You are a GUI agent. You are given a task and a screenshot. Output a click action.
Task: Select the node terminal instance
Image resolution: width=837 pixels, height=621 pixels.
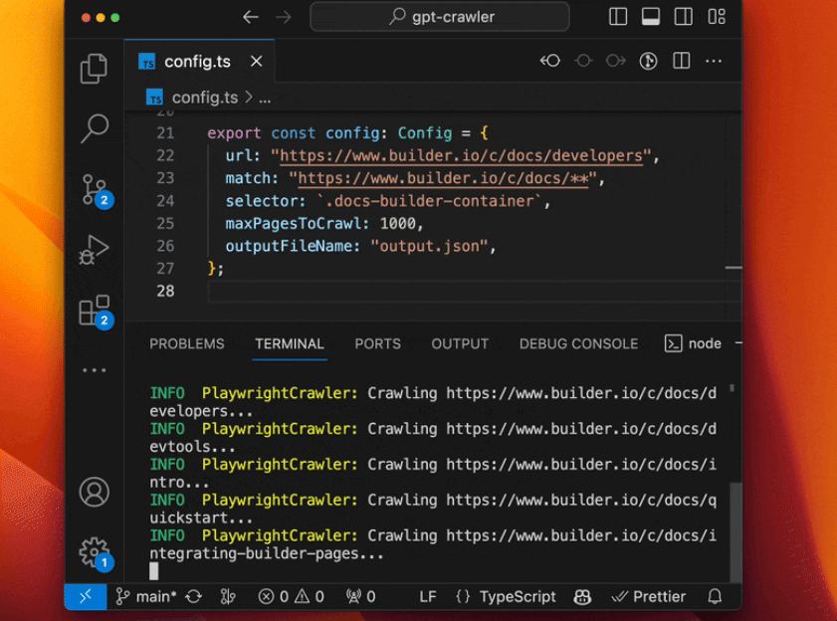point(693,343)
